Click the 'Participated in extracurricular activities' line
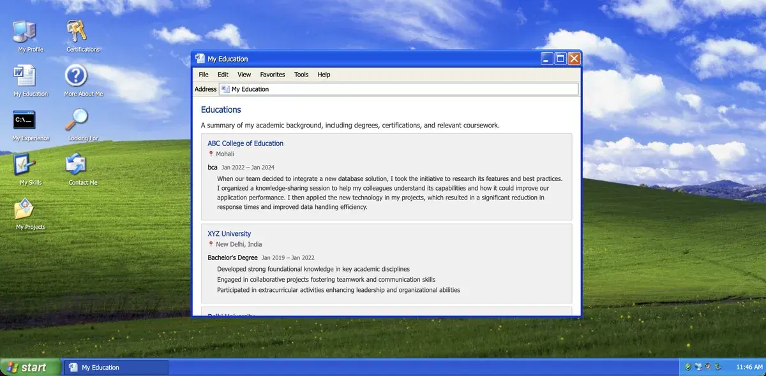The width and height of the screenshot is (766, 376). tap(338, 290)
